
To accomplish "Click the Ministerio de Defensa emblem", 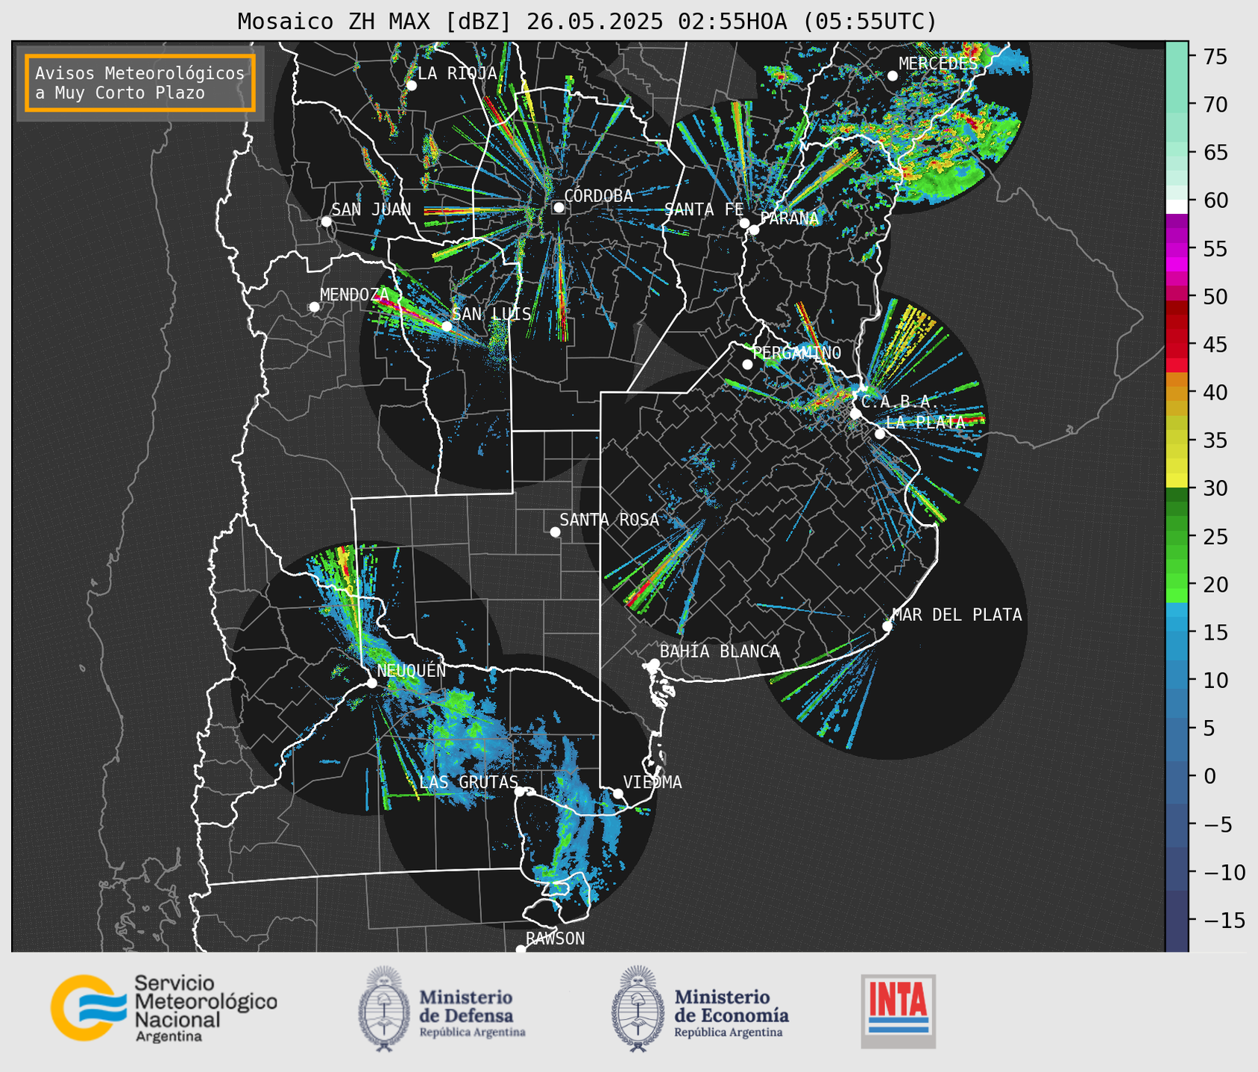I will (x=384, y=1009).
